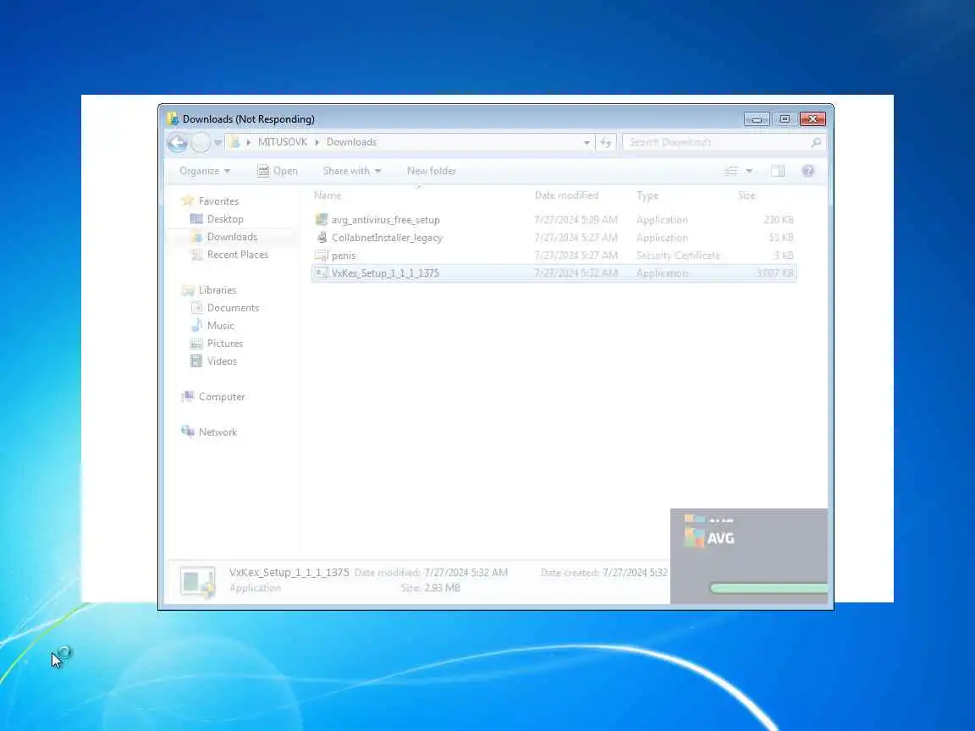Open the Videos library
This screenshot has height=731, width=975.
coord(222,361)
